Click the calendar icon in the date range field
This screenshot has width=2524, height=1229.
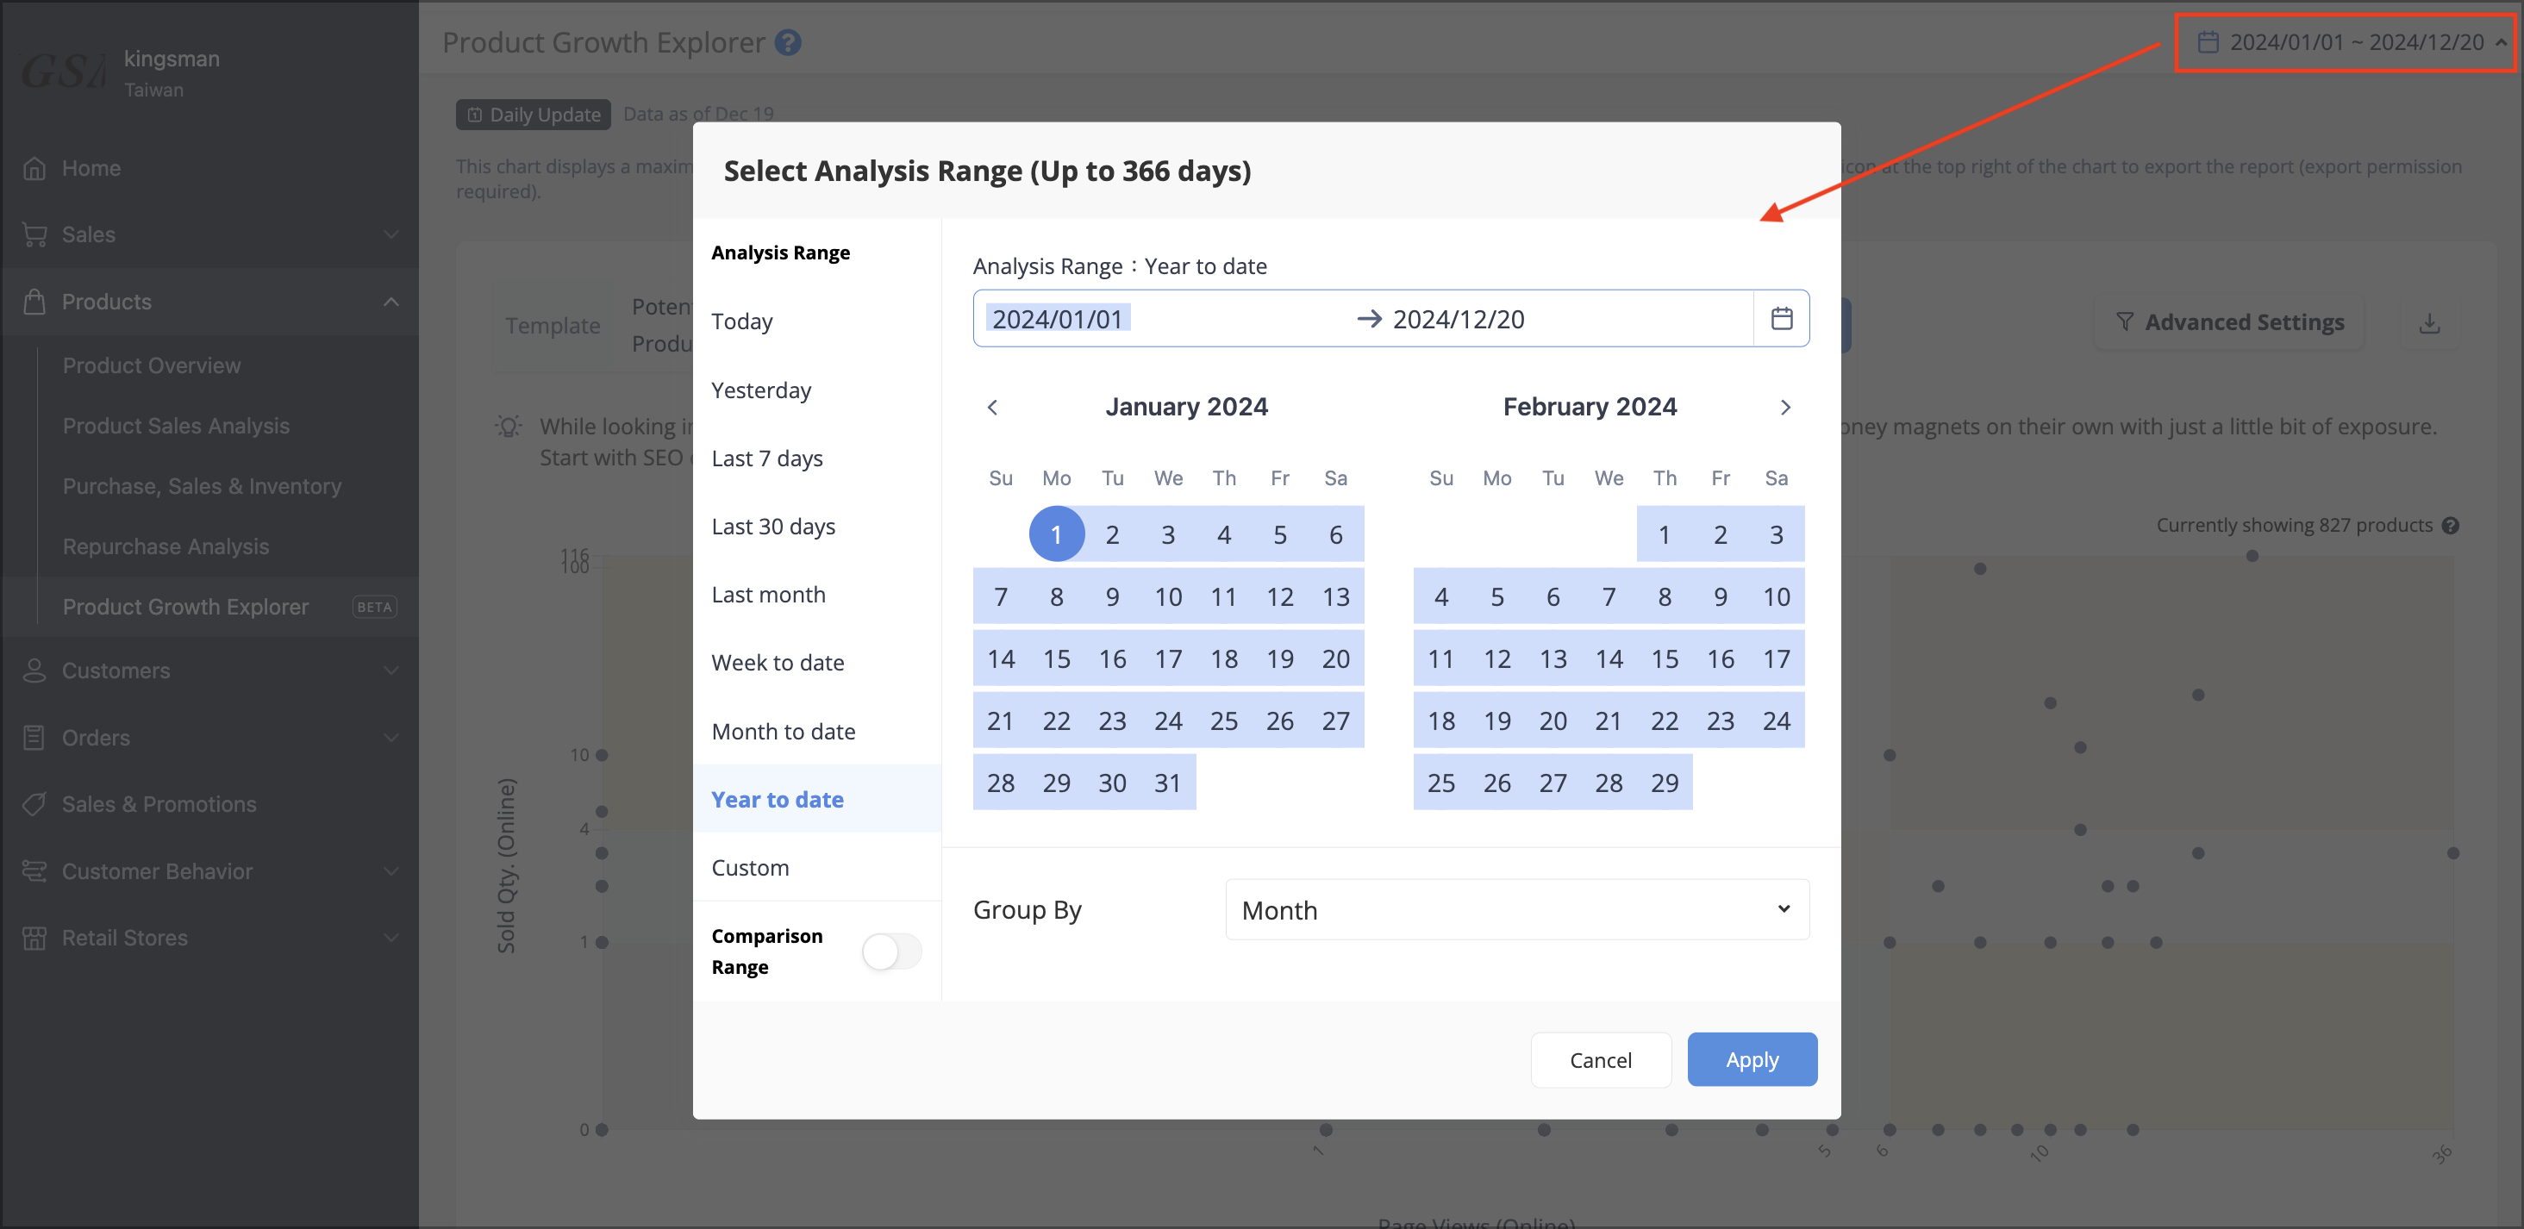coord(1781,318)
